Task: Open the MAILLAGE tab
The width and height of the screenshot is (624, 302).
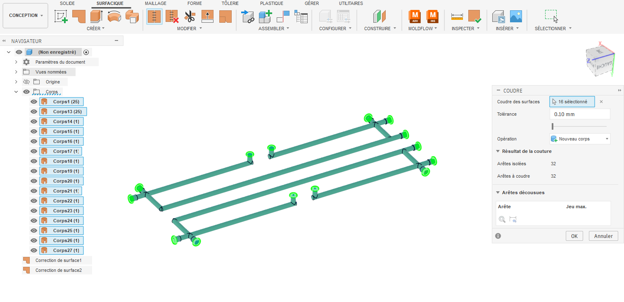Action: pos(155,3)
